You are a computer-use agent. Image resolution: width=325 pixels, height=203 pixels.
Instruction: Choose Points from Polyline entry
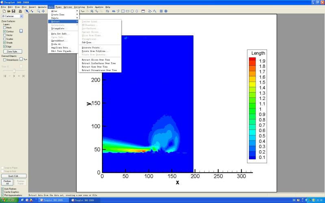coord(100,51)
